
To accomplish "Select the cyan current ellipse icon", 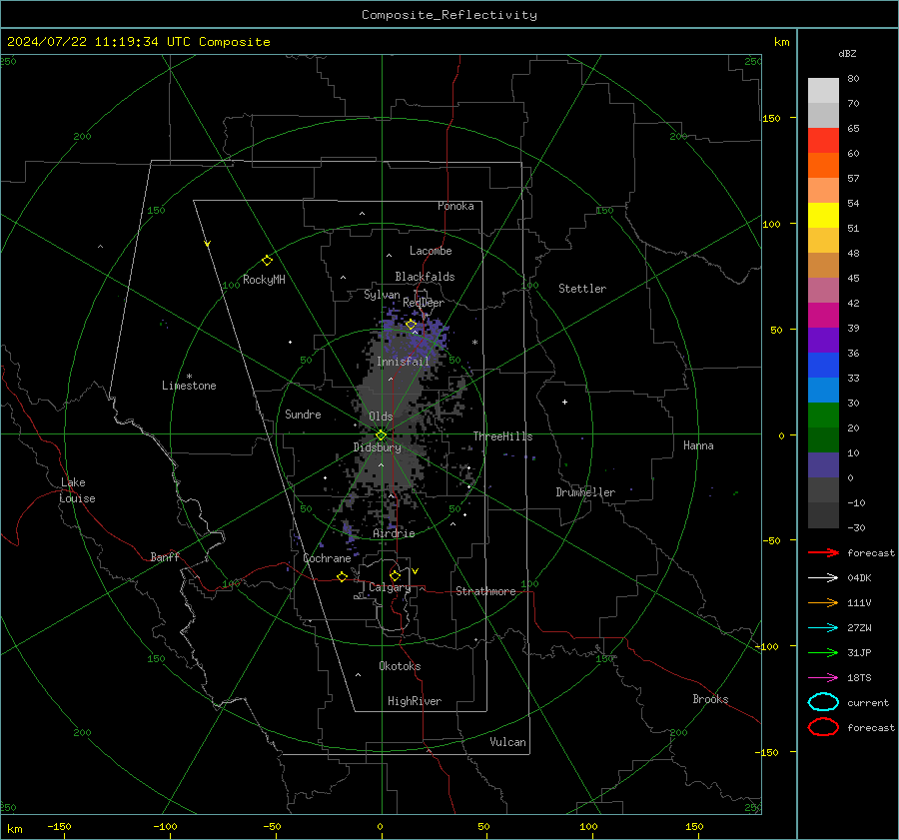I will pyautogui.click(x=823, y=702).
